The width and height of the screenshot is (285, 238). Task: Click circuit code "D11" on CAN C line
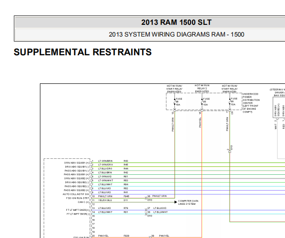[125, 200]
